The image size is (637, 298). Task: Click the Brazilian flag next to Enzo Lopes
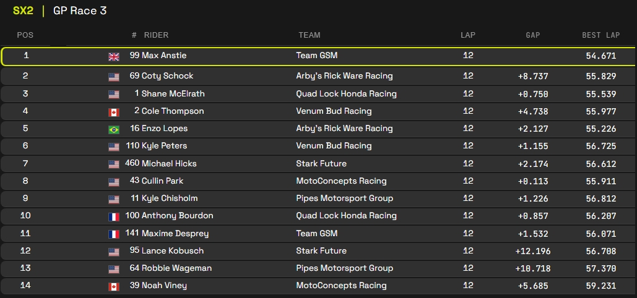coord(114,129)
